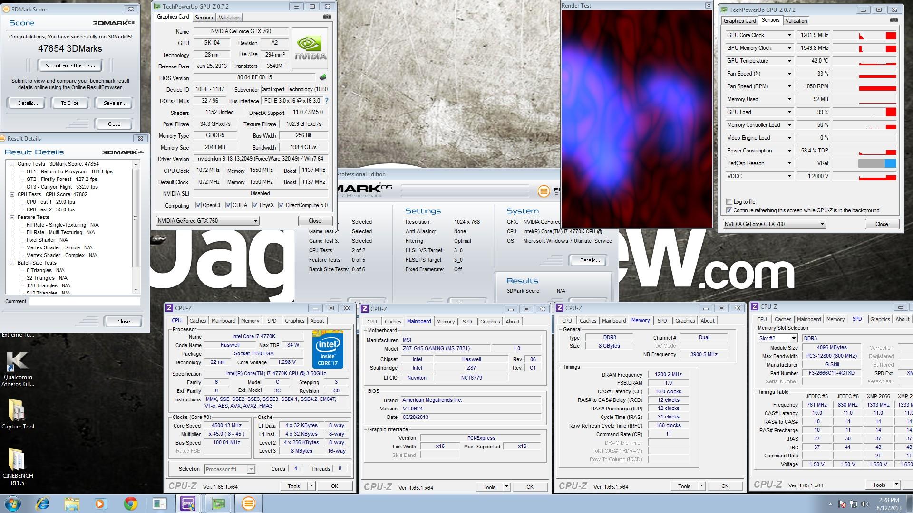The image size is (913, 513).
Task: Launch Google Chrome from taskbar
Action: click(130, 503)
